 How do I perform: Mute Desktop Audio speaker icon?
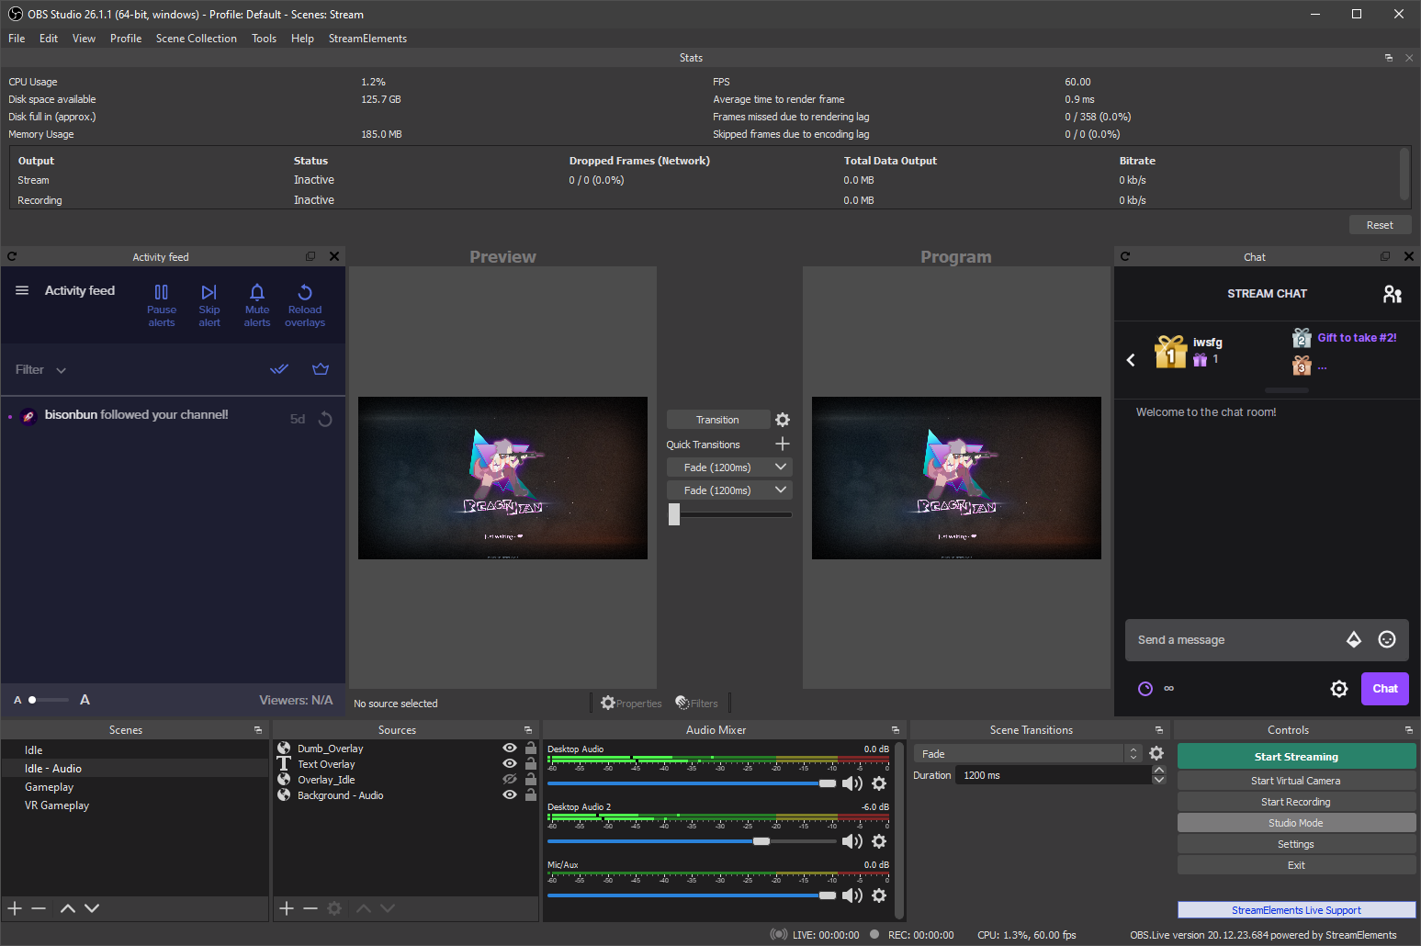[x=852, y=783]
